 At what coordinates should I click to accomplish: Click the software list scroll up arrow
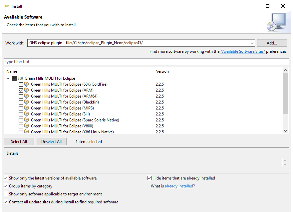coord(285,70)
